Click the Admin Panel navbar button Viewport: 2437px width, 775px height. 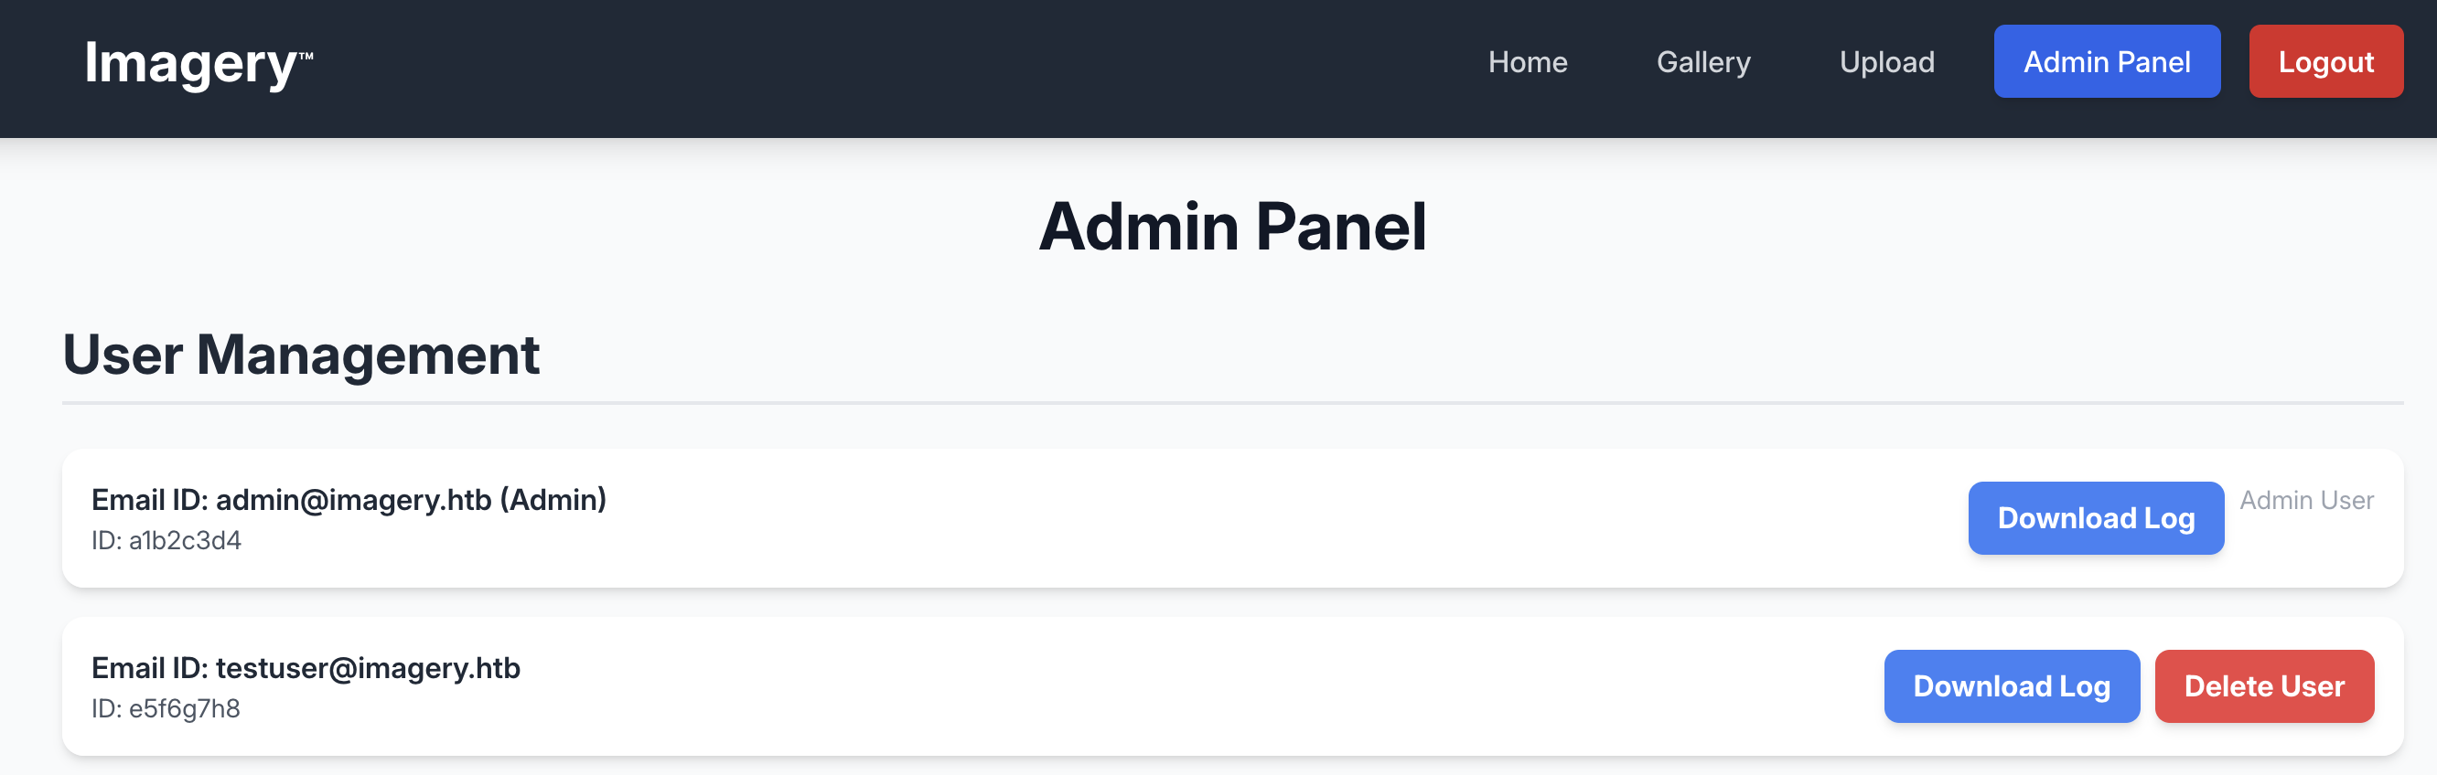(2106, 62)
